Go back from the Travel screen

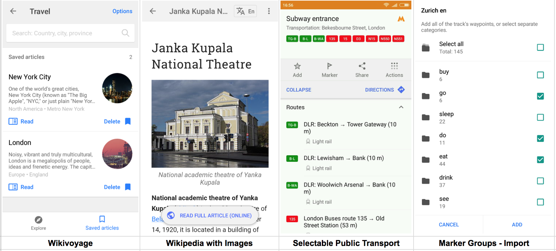click(13, 11)
